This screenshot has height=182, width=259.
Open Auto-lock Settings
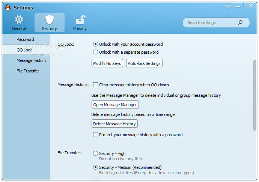[144, 63]
